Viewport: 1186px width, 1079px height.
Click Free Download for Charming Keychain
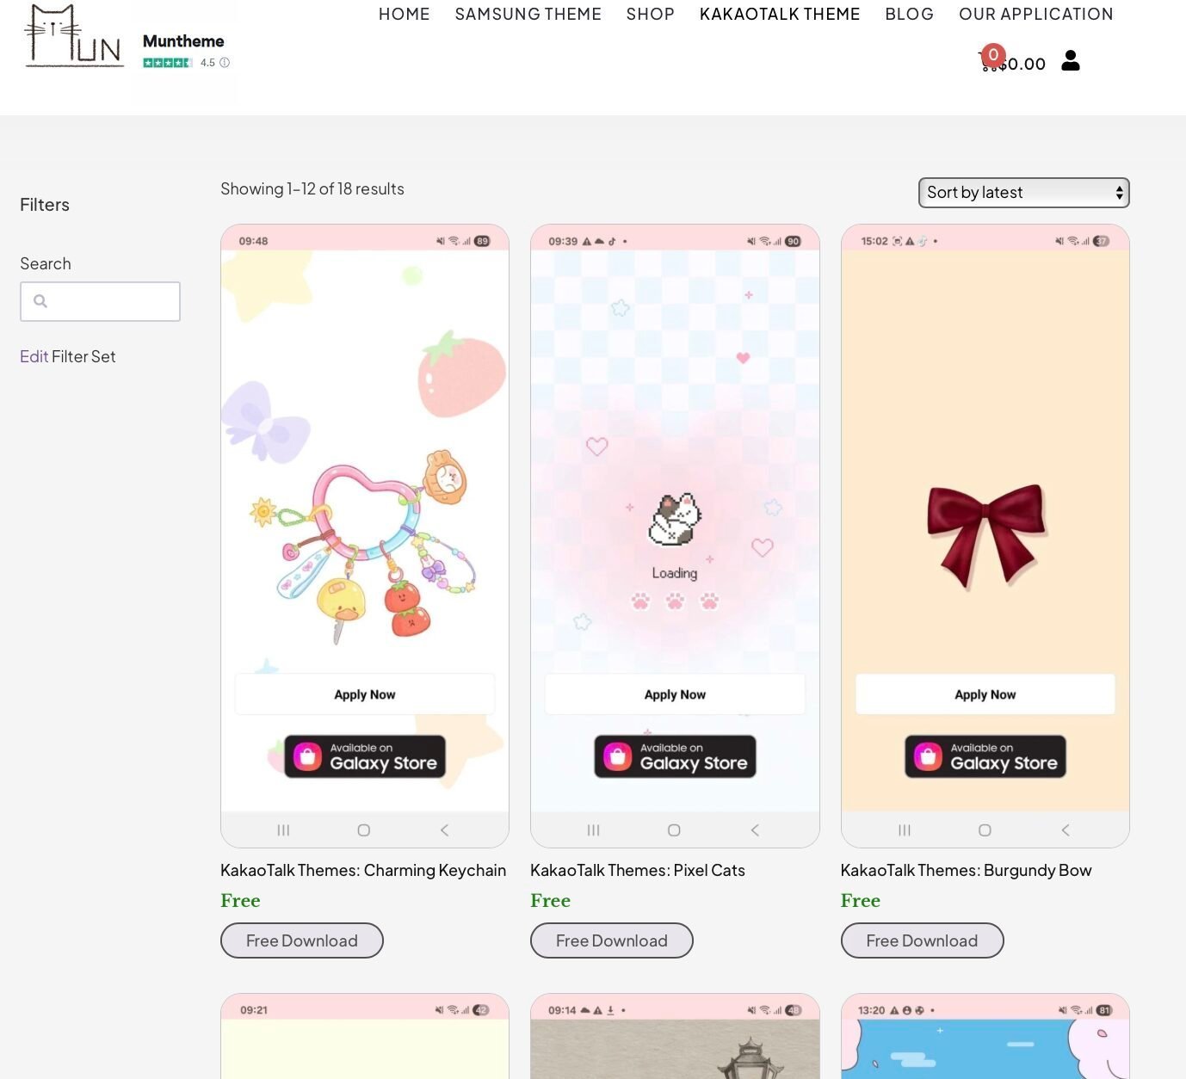(x=302, y=940)
